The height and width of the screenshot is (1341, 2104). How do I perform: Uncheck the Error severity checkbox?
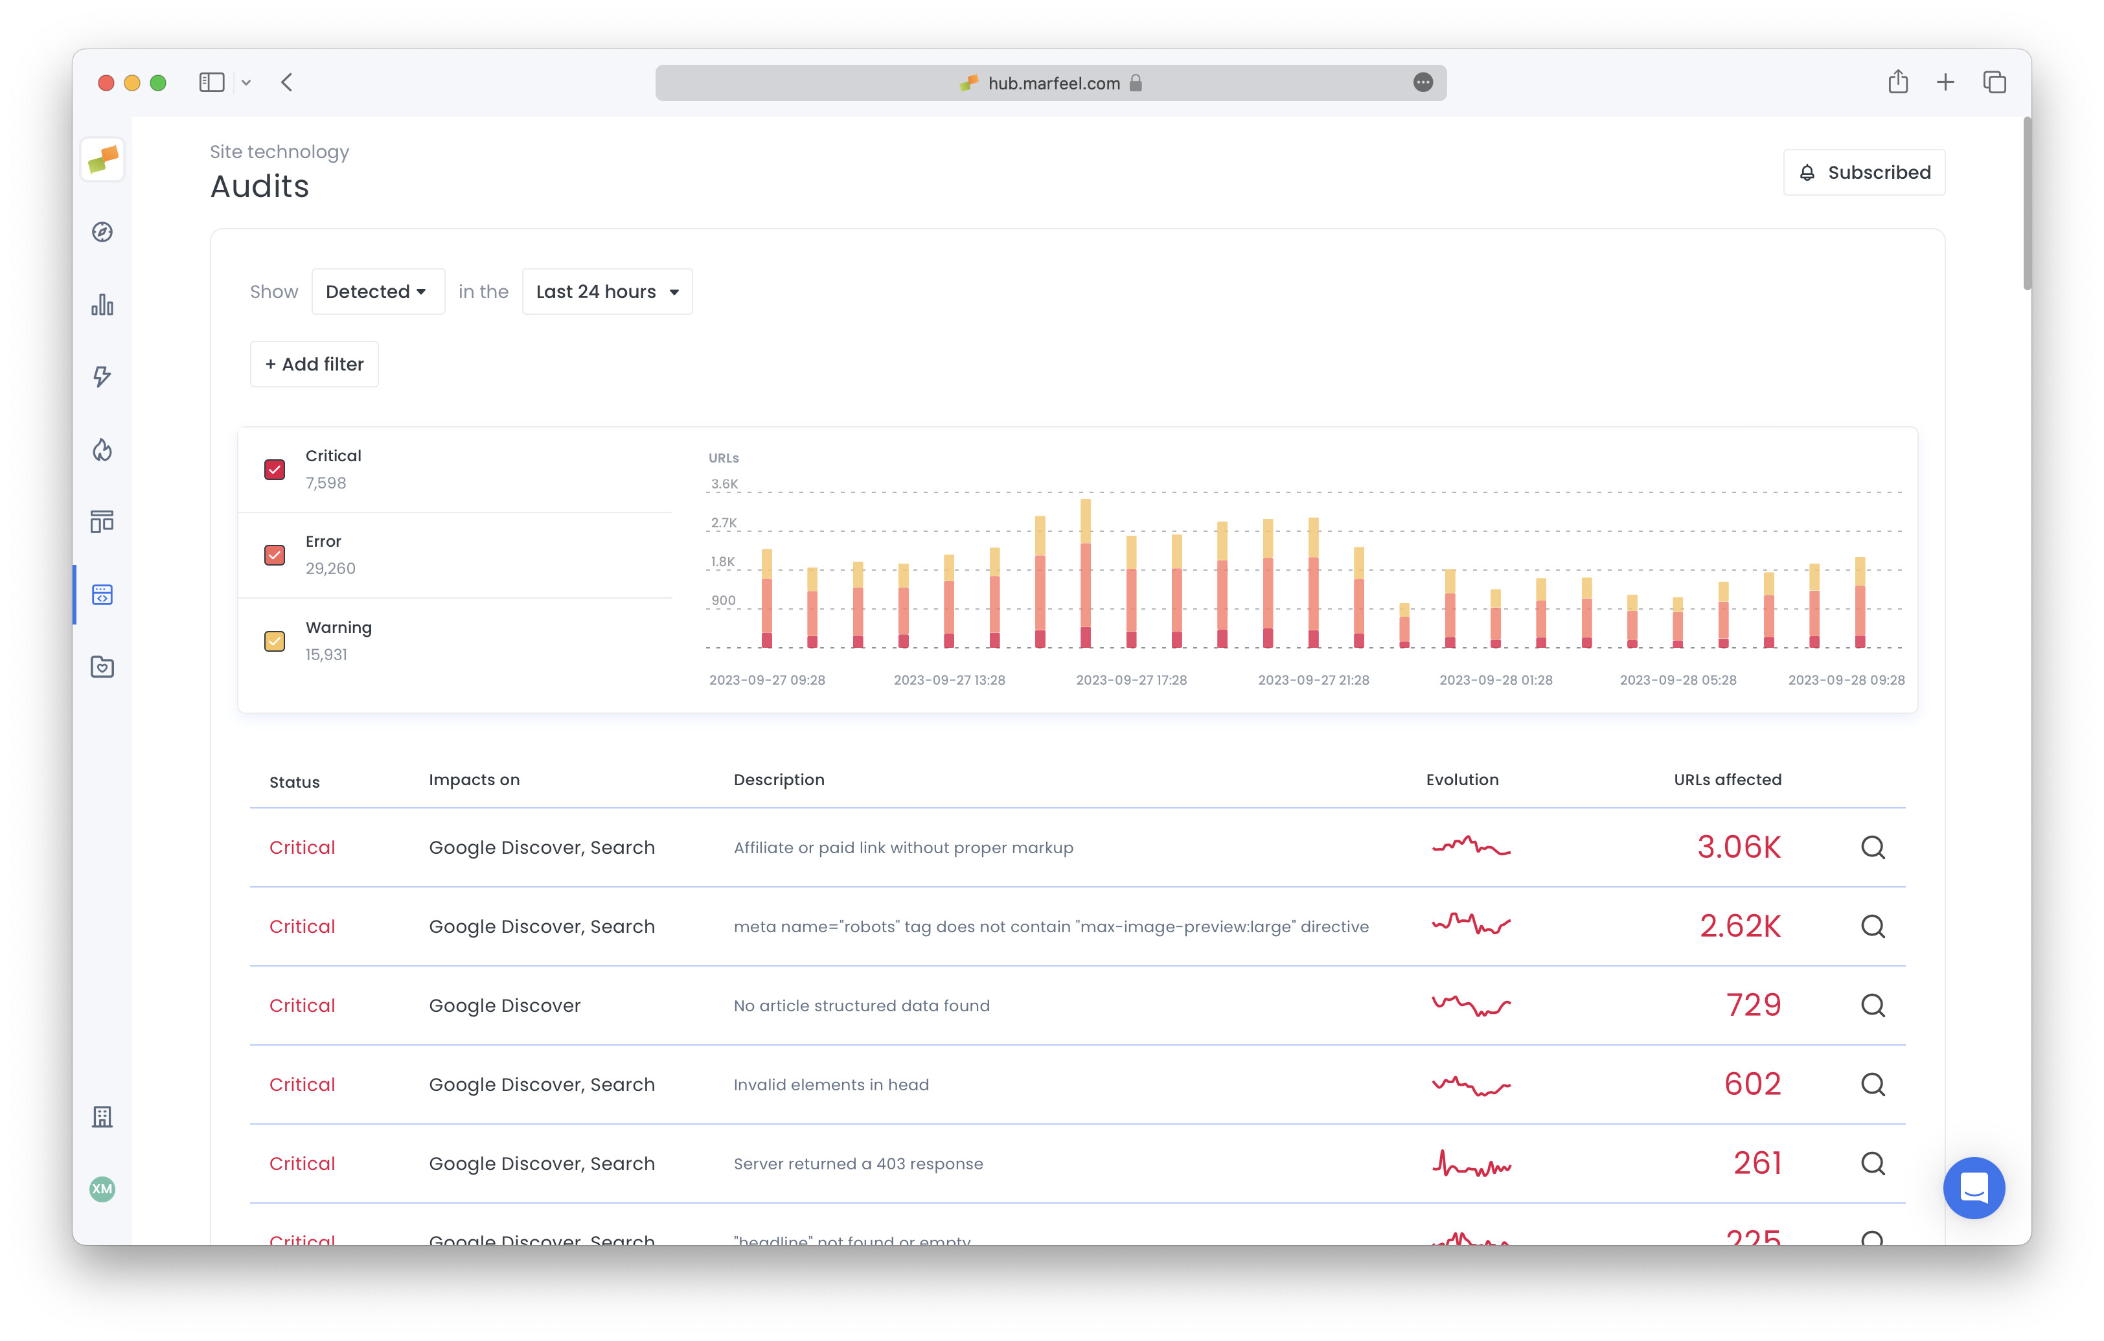click(x=275, y=555)
